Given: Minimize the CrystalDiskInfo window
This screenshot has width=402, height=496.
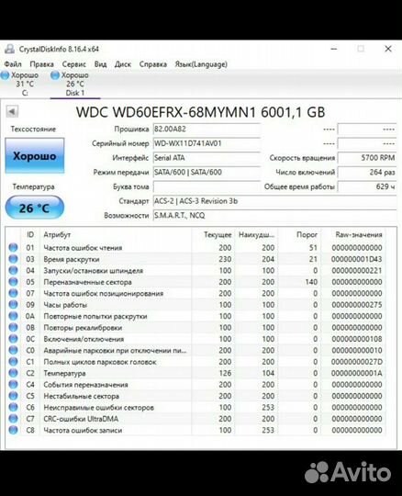Looking at the screenshot, I should click(334, 49).
